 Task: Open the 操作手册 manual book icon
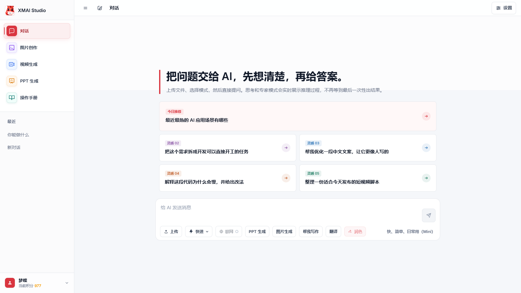[12, 98]
